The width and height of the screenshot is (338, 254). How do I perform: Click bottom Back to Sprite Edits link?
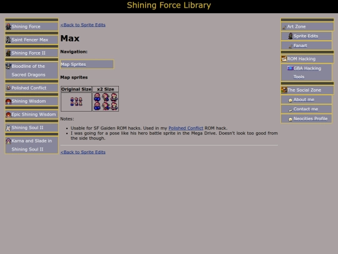83,152
